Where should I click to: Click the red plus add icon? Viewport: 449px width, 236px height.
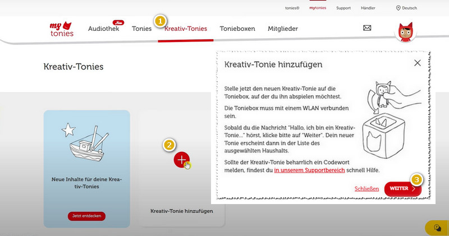[181, 160]
